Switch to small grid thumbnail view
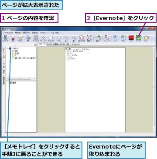 tap(36, 38)
